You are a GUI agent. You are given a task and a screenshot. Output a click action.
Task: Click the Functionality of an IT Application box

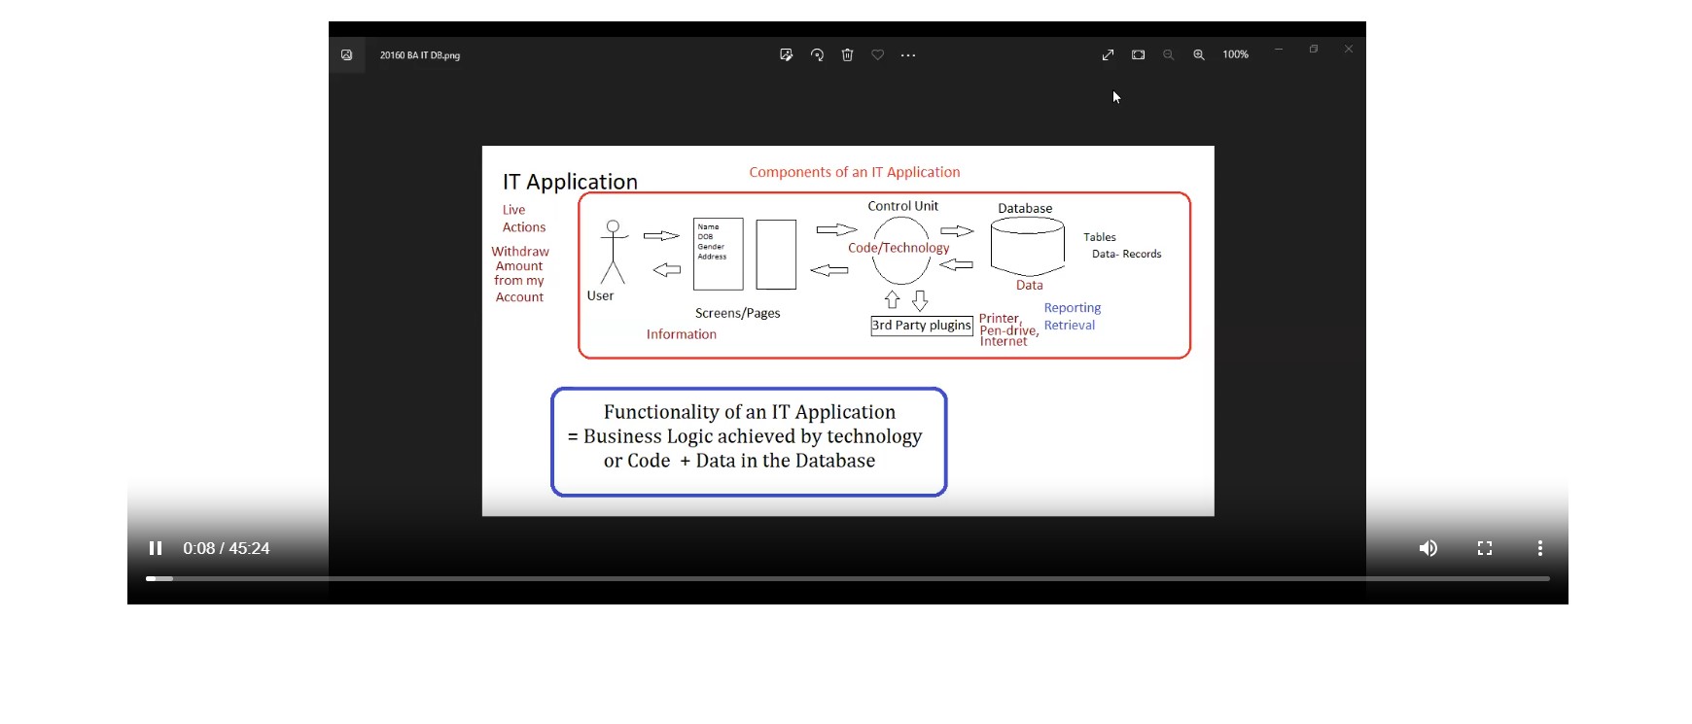[749, 442]
